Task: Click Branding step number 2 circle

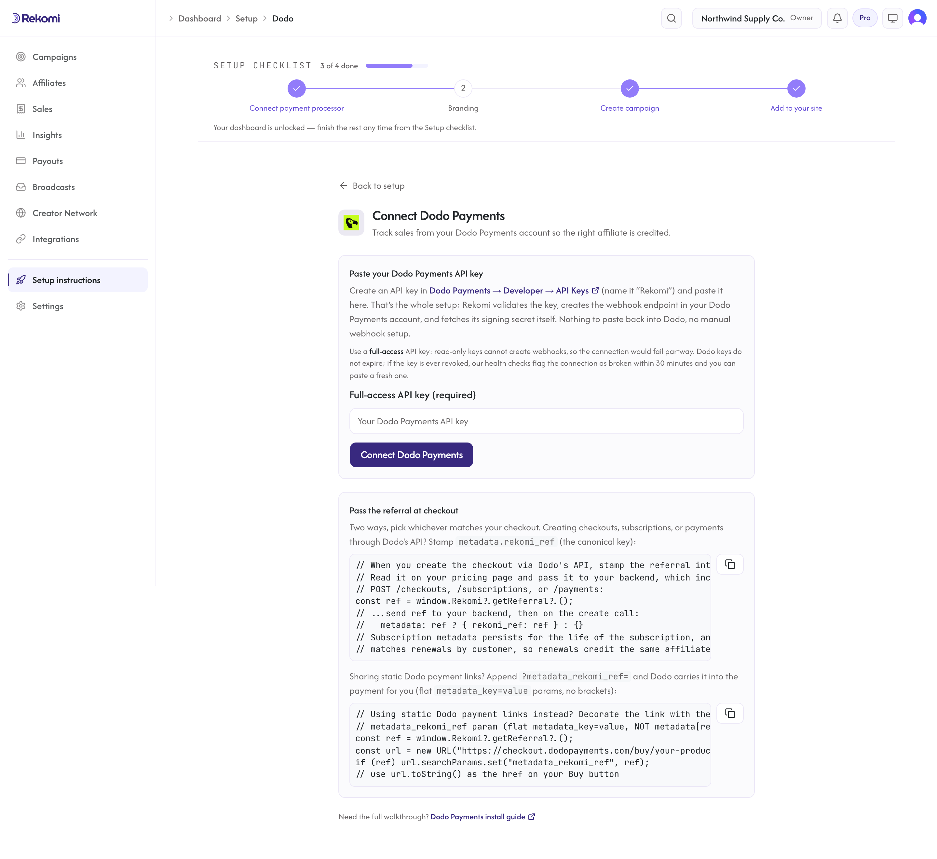Action: point(463,88)
